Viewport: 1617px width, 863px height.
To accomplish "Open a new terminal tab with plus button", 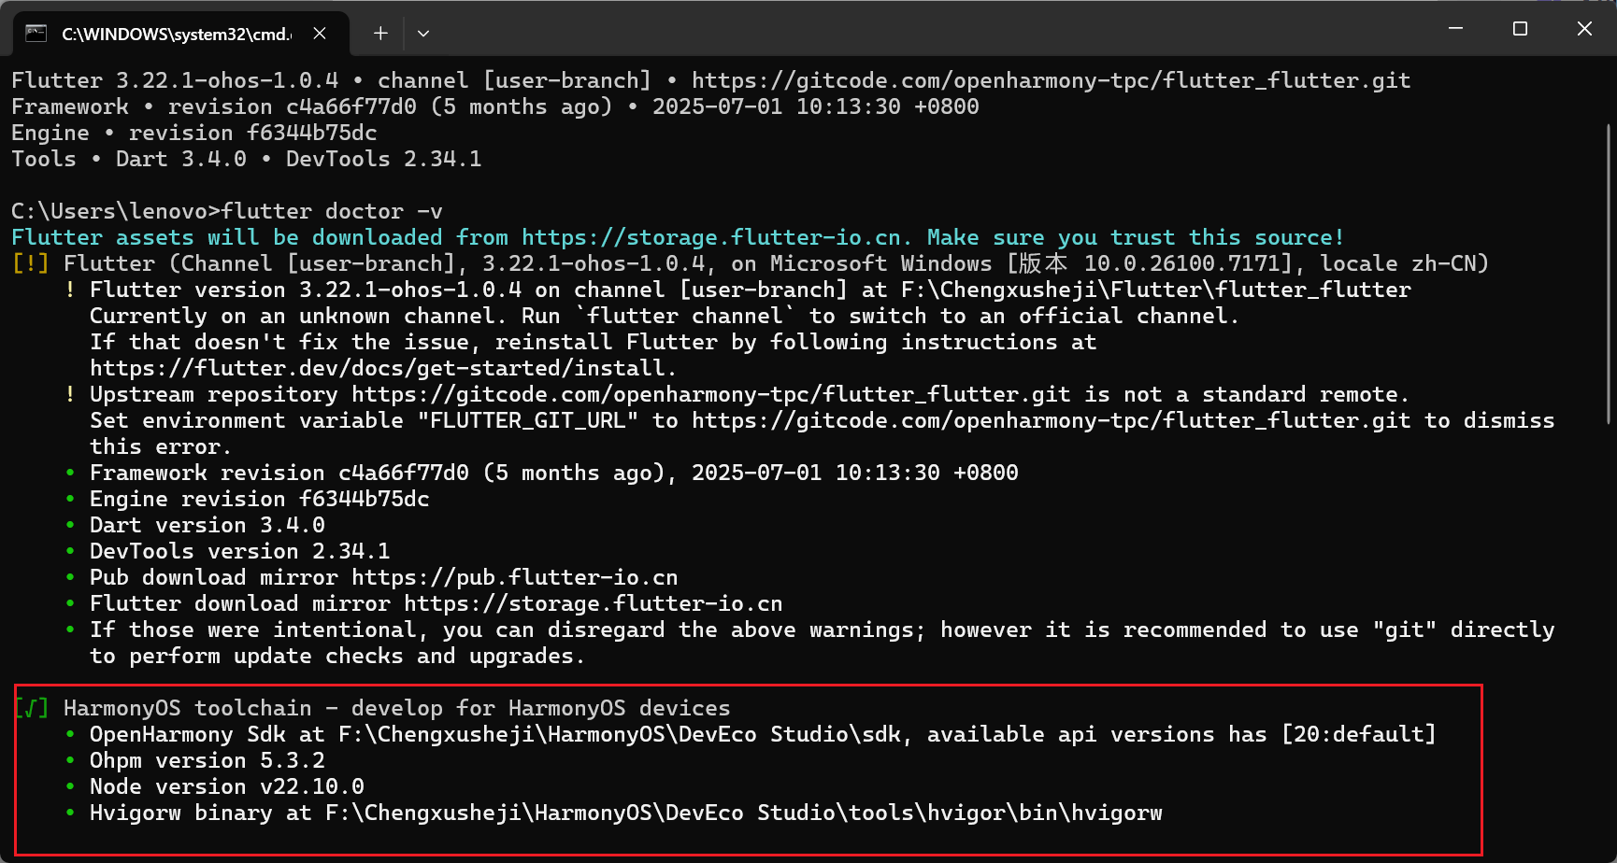I will 380,34.
